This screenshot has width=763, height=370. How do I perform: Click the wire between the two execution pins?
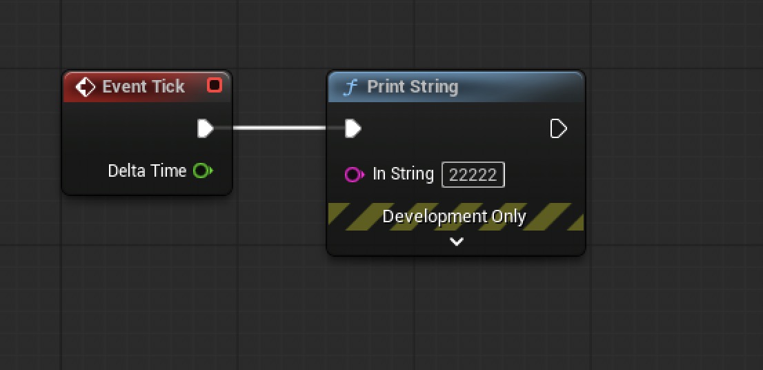pyautogui.click(x=279, y=128)
